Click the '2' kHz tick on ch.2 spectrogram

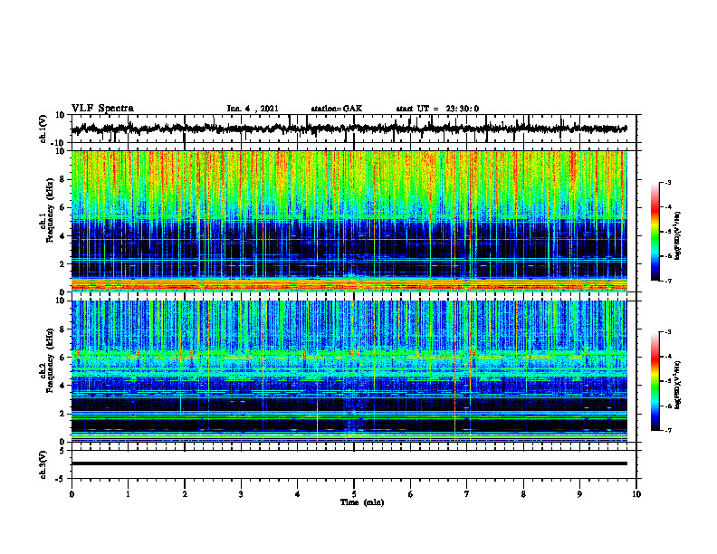62,414
